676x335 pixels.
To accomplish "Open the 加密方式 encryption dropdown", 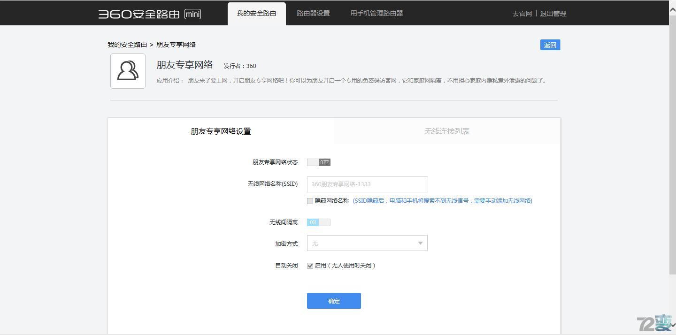I will [x=367, y=243].
